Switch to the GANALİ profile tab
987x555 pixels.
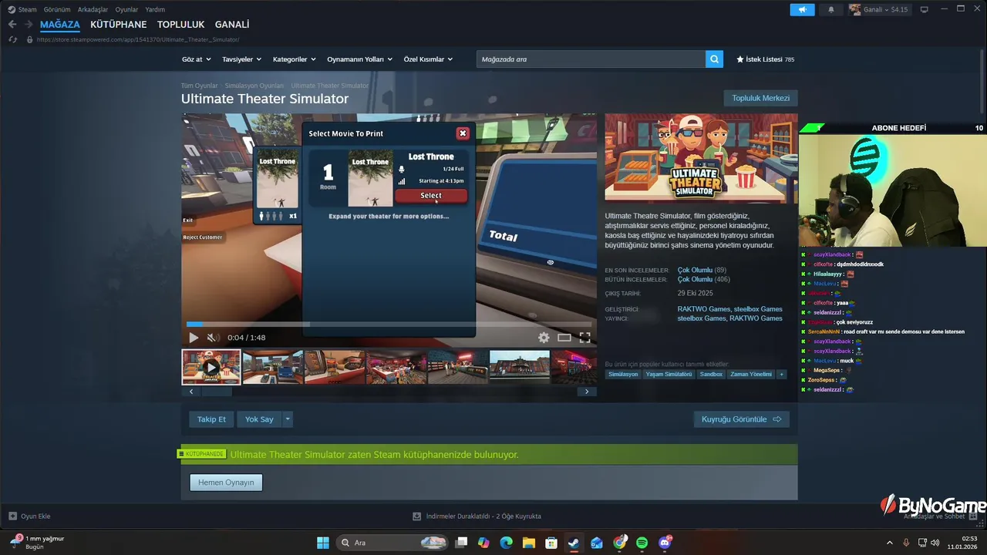[232, 25]
